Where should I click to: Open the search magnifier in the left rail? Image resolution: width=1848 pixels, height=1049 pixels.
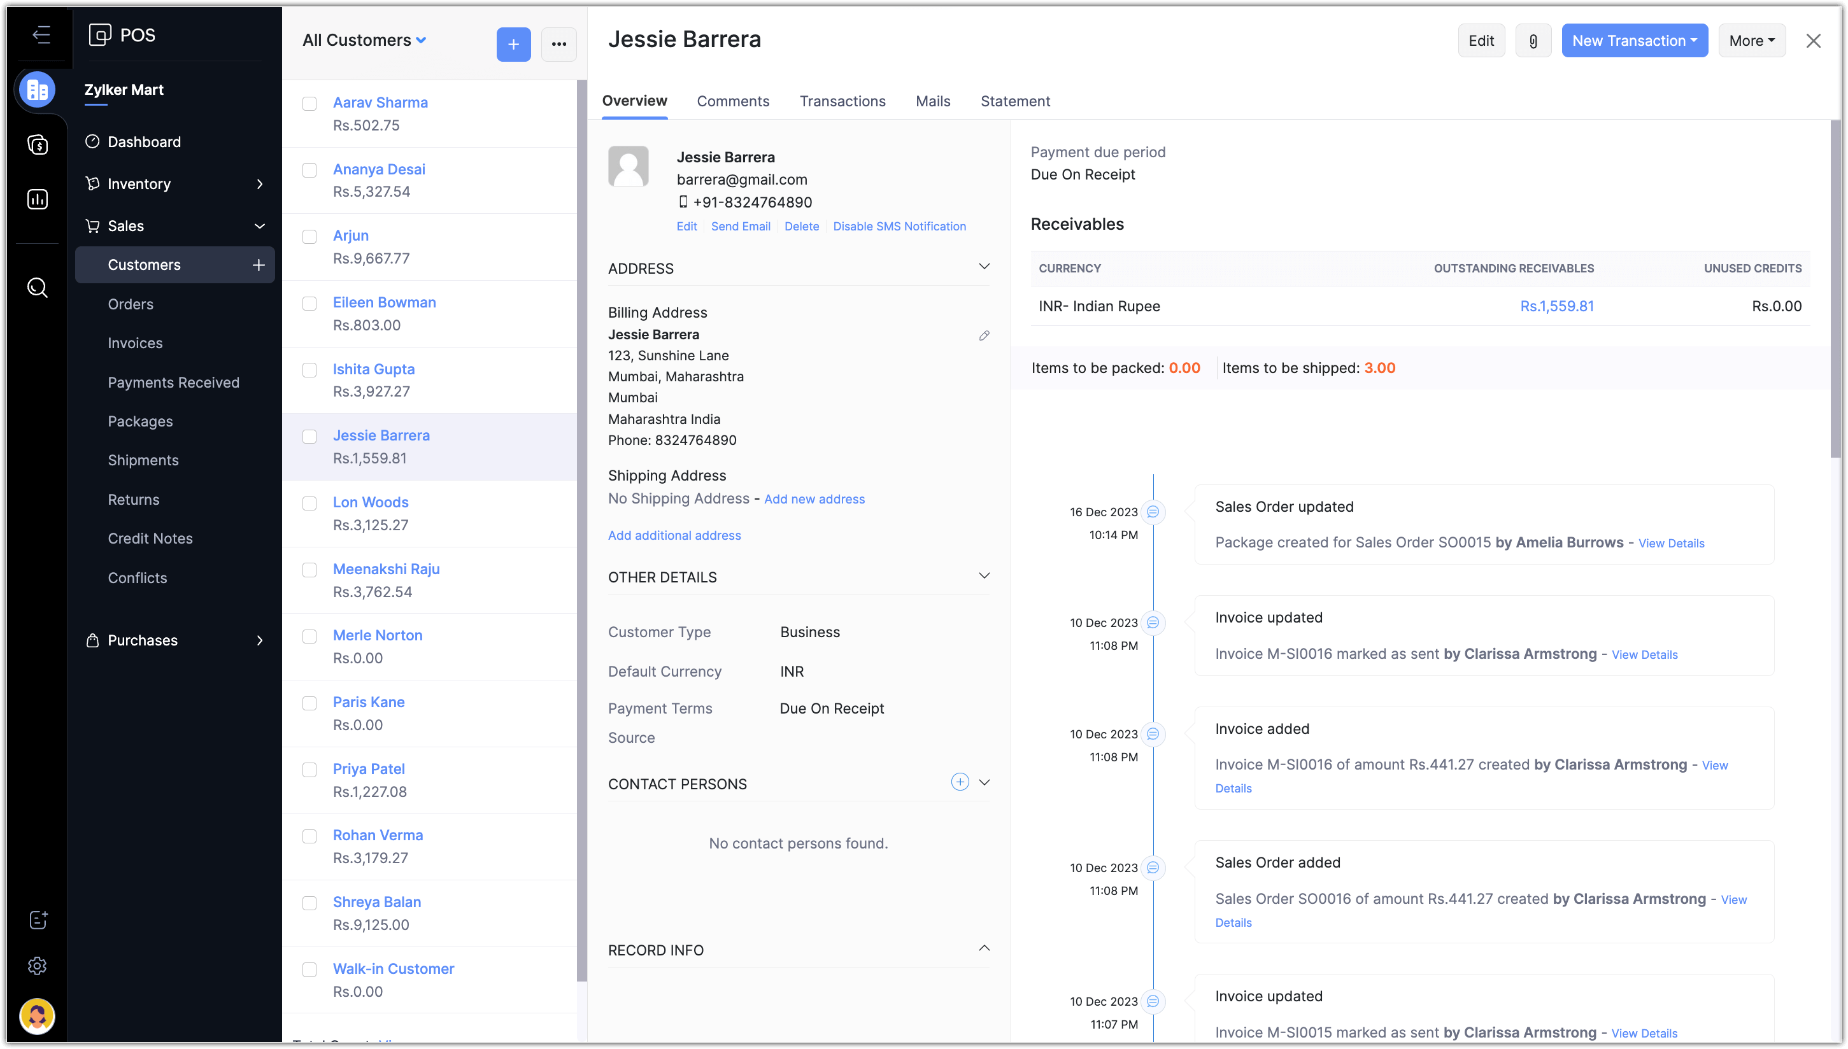click(38, 288)
